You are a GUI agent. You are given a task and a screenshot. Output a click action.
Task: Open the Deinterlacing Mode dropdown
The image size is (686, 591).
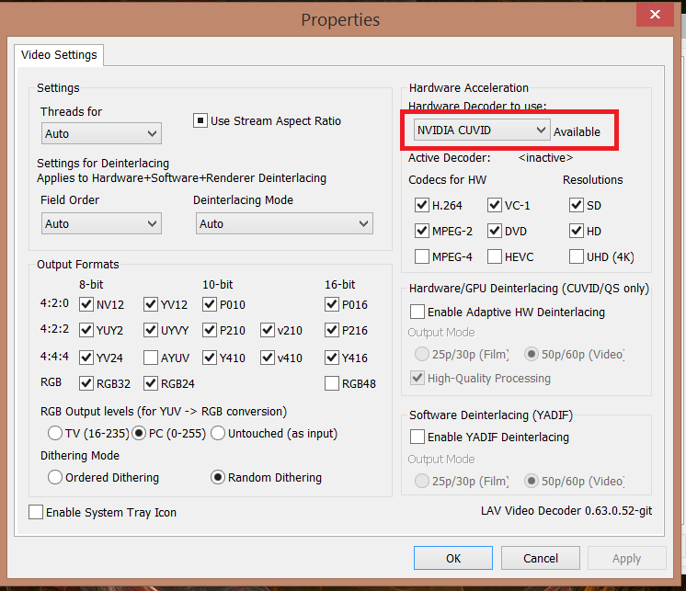283,223
